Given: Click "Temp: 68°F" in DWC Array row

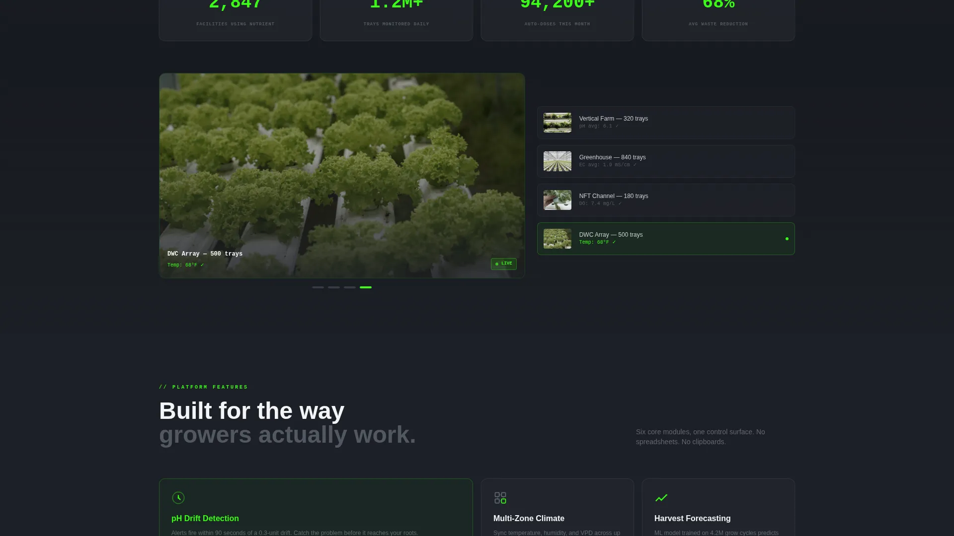Looking at the screenshot, I should (x=597, y=242).
